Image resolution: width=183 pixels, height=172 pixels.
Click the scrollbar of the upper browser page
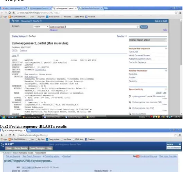tap(181, 43)
